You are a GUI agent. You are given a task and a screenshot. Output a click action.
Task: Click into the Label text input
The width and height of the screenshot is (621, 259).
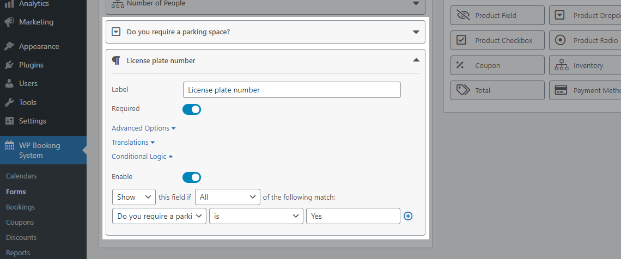pos(292,90)
